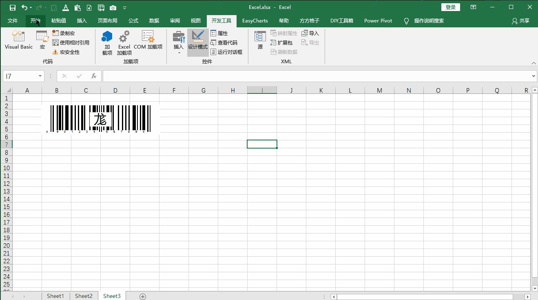The height and width of the screenshot is (300, 538).
Task: Click the Share (共享) button
Action: coord(521,21)
